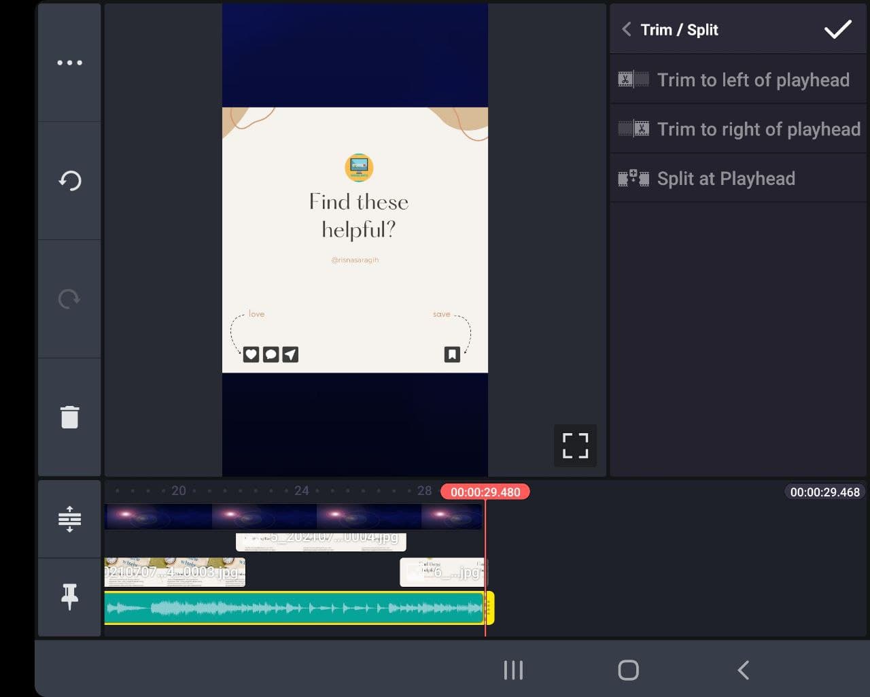
Task: Pin the selected audio clip
Action: [x=69, y=597]
